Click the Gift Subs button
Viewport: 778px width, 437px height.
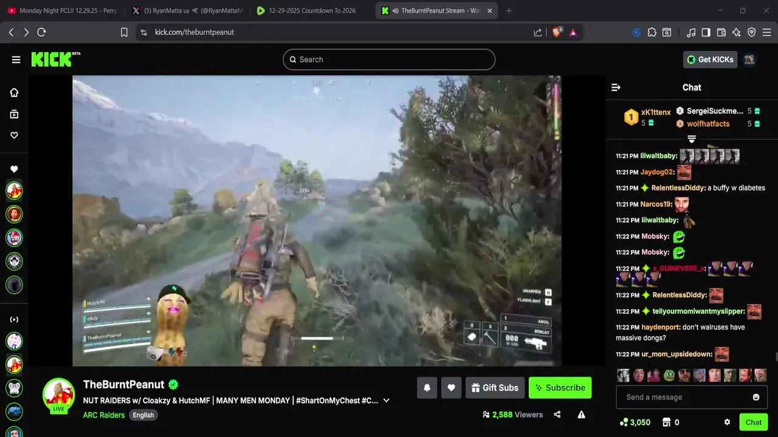pyautogui.click(x=495, y=388)
